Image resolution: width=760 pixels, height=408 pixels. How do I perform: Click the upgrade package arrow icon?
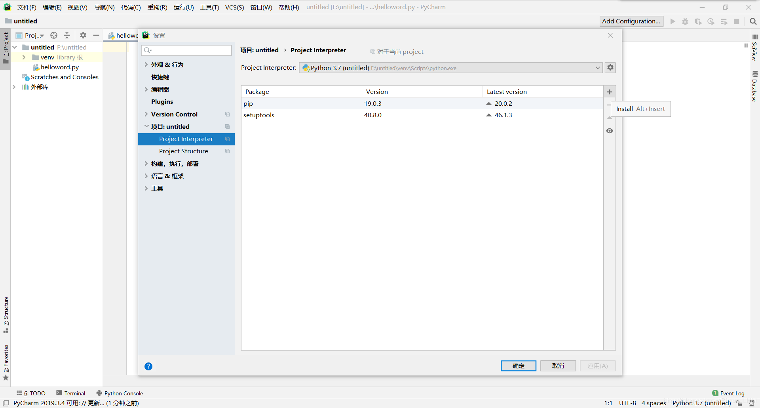click(x=610, y=118)
